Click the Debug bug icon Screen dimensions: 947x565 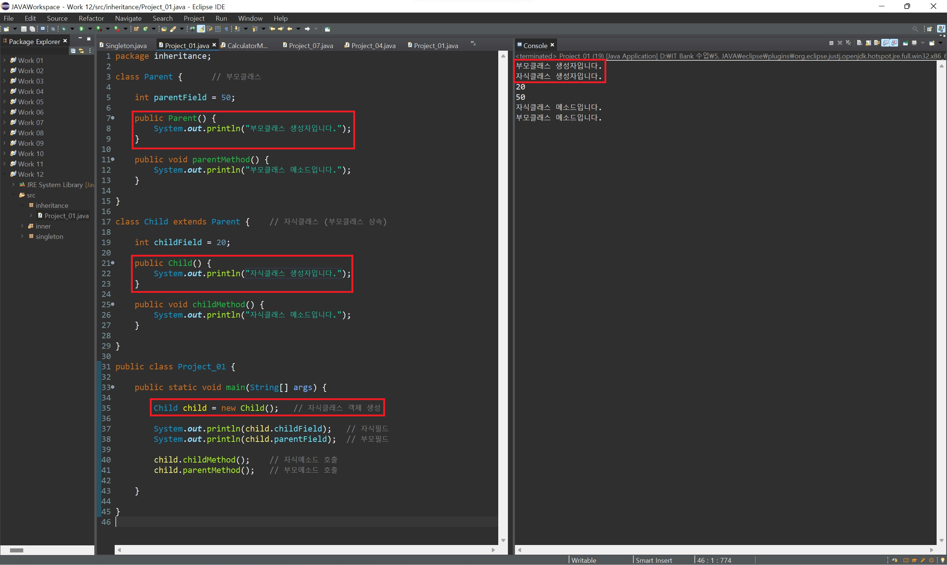coord(64,29)
